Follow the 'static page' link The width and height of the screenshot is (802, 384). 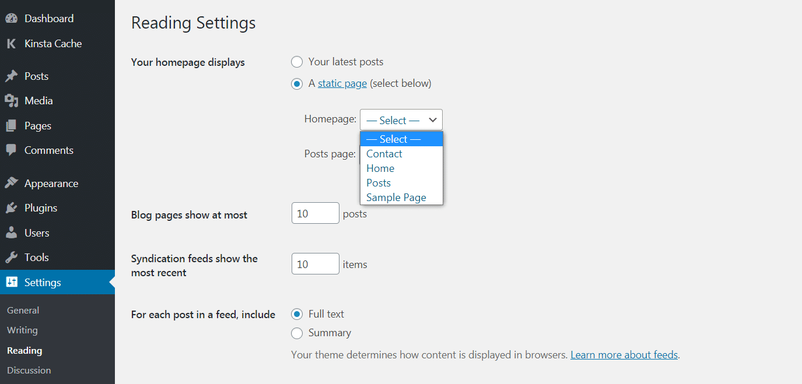click(x=342, y=83)
